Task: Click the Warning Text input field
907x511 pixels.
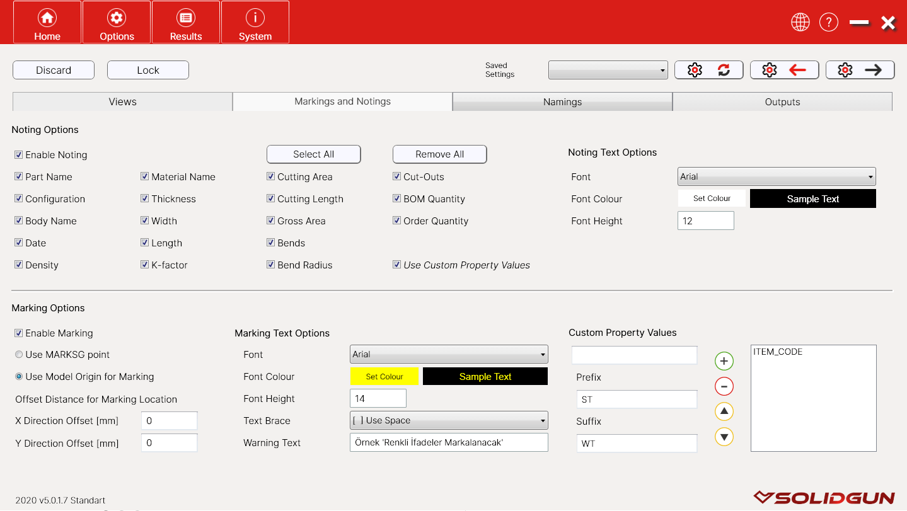Action: tap(449, 442)
